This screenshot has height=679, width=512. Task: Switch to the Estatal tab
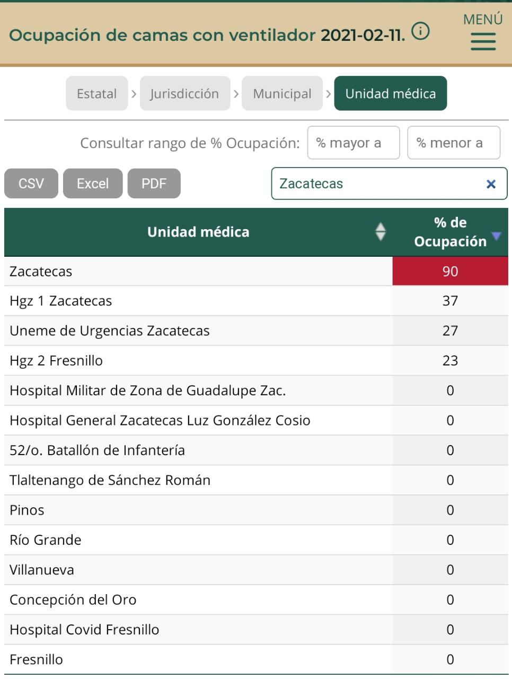[x=96, y=94]
